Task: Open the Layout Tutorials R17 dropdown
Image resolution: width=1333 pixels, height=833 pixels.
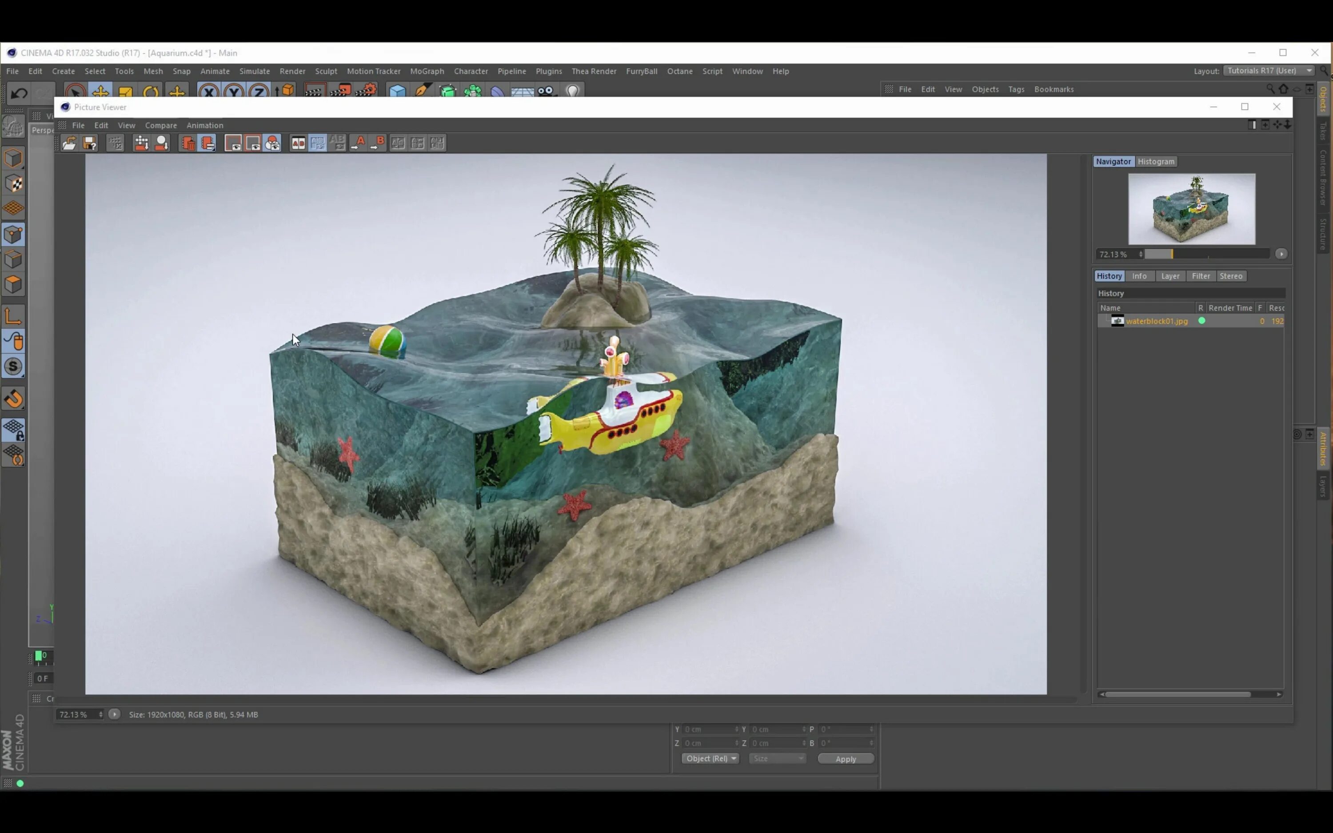Action: [x=1269, y=71]
